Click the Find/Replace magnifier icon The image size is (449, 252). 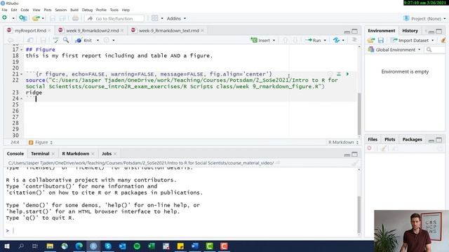coord(66,41)
